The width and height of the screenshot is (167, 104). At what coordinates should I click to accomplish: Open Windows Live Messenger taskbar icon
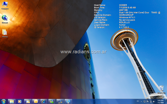point(52,101)
